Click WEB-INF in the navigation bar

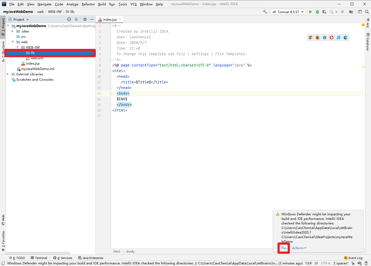[x=55, y=12]
